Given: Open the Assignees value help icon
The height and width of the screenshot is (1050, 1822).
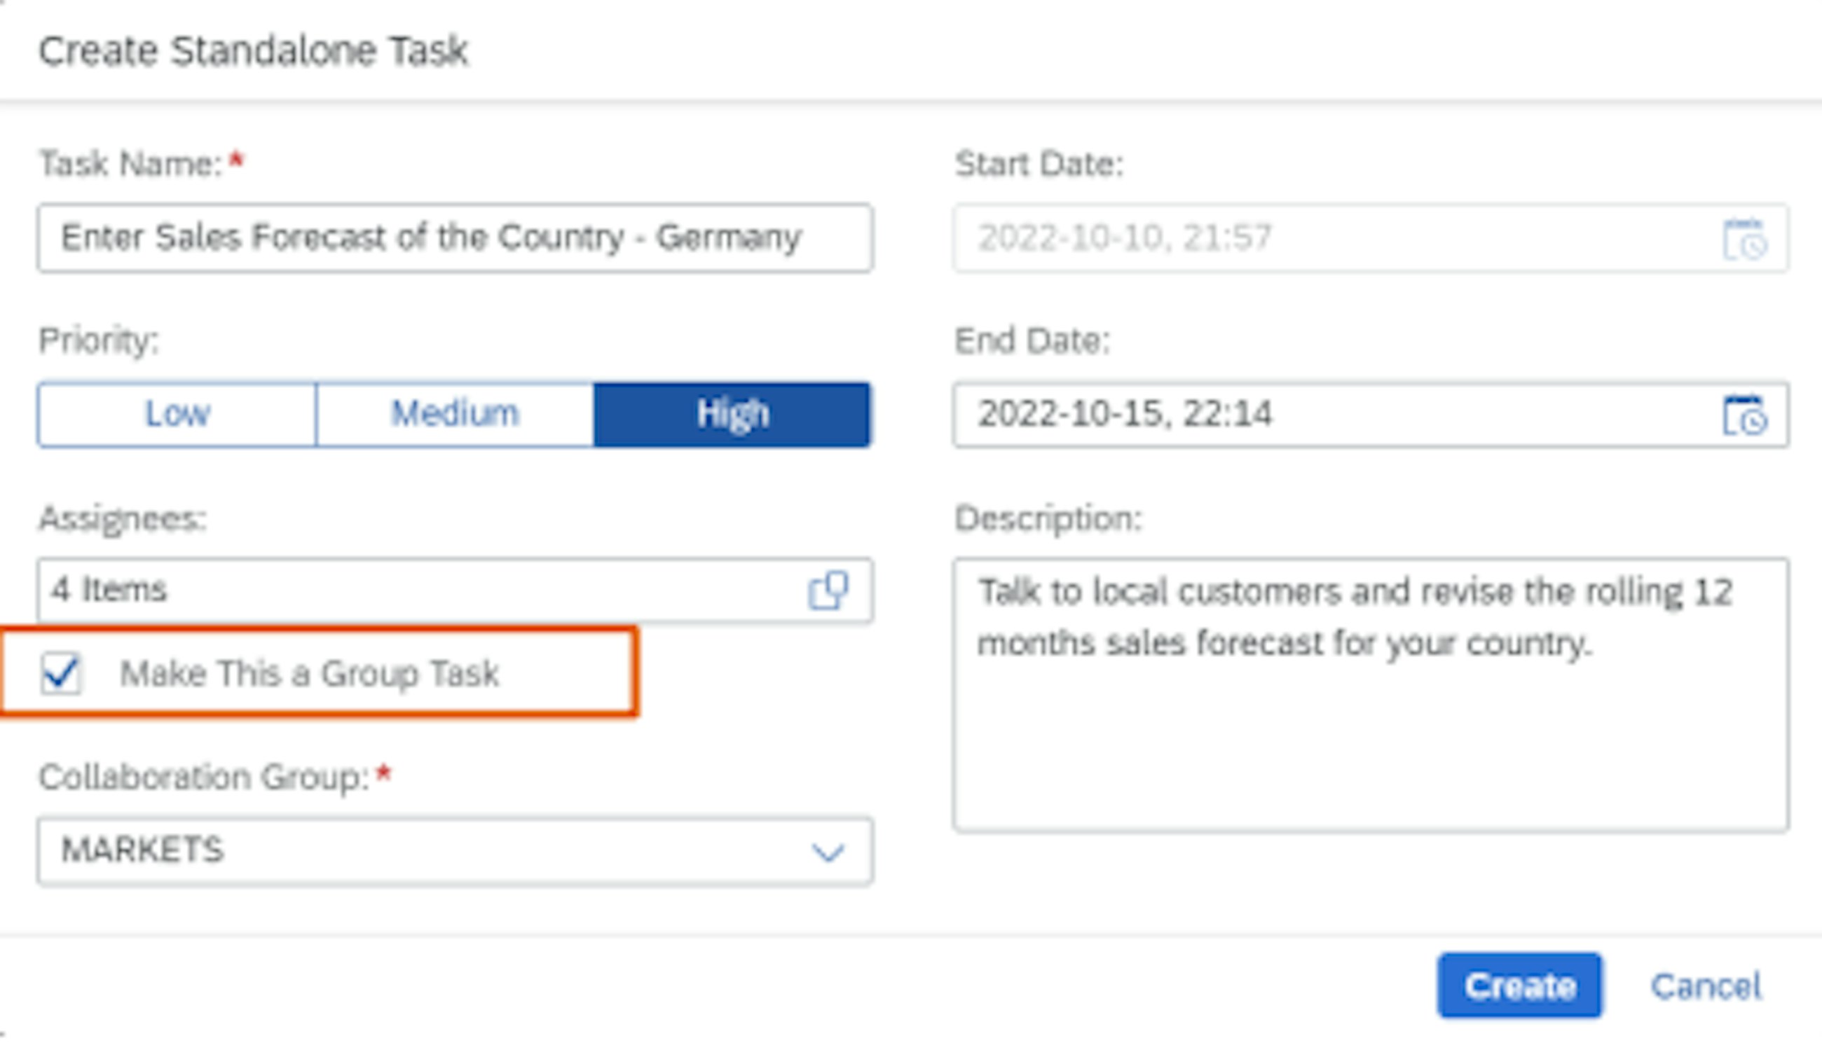Looking at the screenshot, I should pyautogui.click(x=828, y=590).
